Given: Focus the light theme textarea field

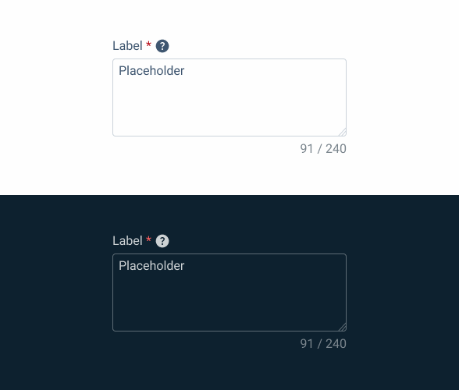Looking at the screenshot, I should pyautogui.click(x=229, y=97).
